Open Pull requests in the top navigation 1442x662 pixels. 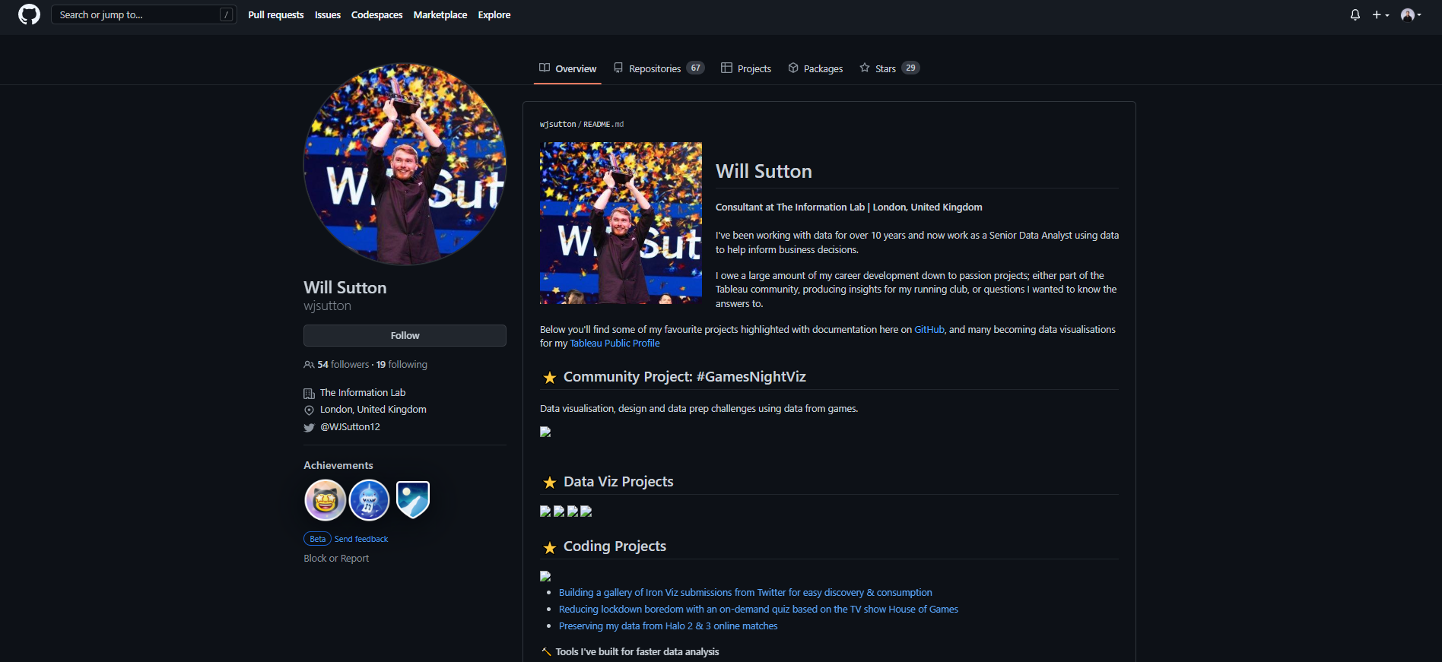point(275,14)
